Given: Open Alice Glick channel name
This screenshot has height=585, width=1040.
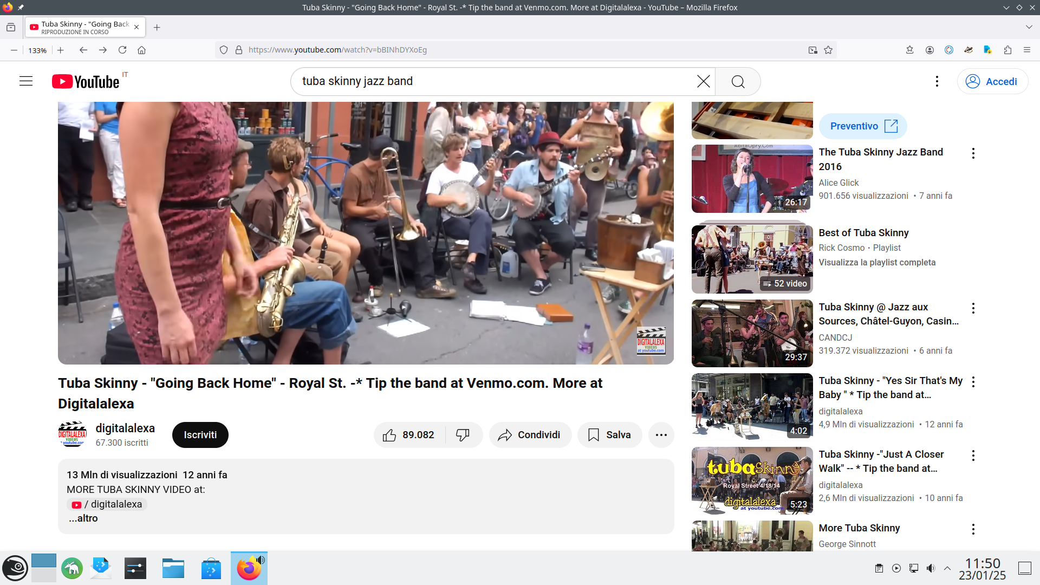Looking at the screenshot, I should point(838,183).
